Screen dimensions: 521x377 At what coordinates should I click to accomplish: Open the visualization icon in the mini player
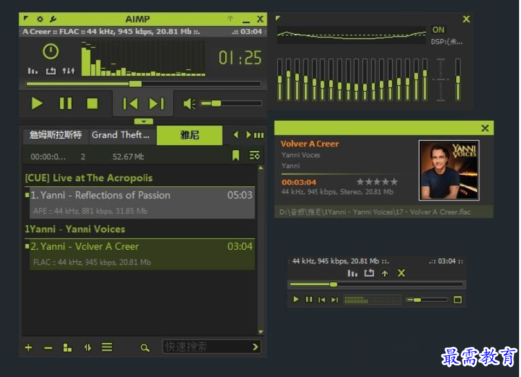[352, 273]
